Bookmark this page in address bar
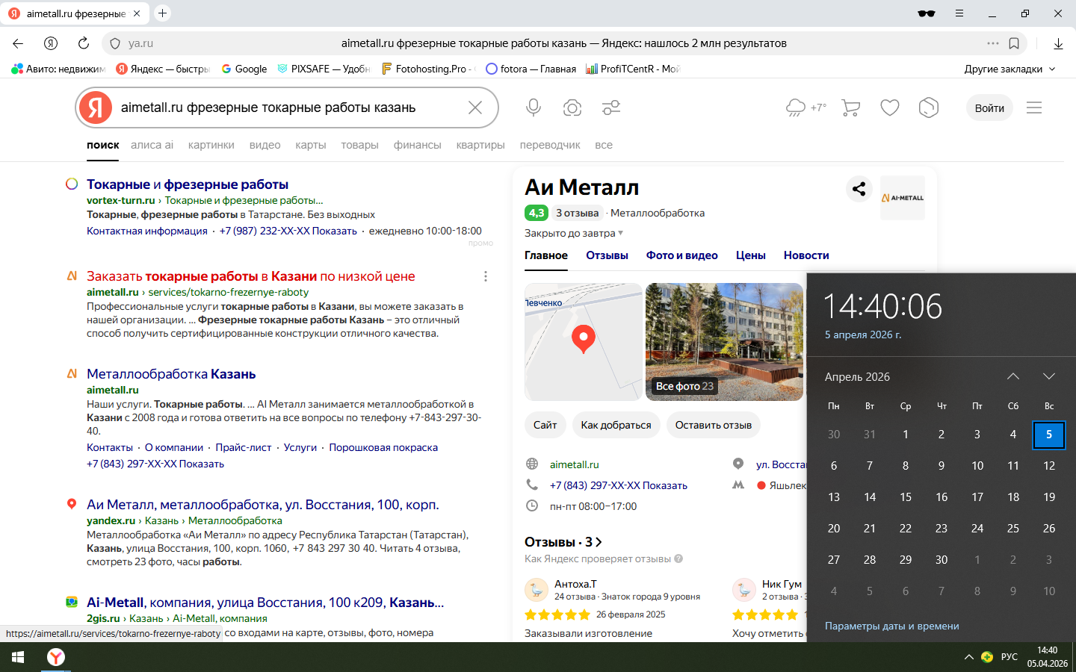Viewport: 1076px width, 672px height. point(1014,43)
